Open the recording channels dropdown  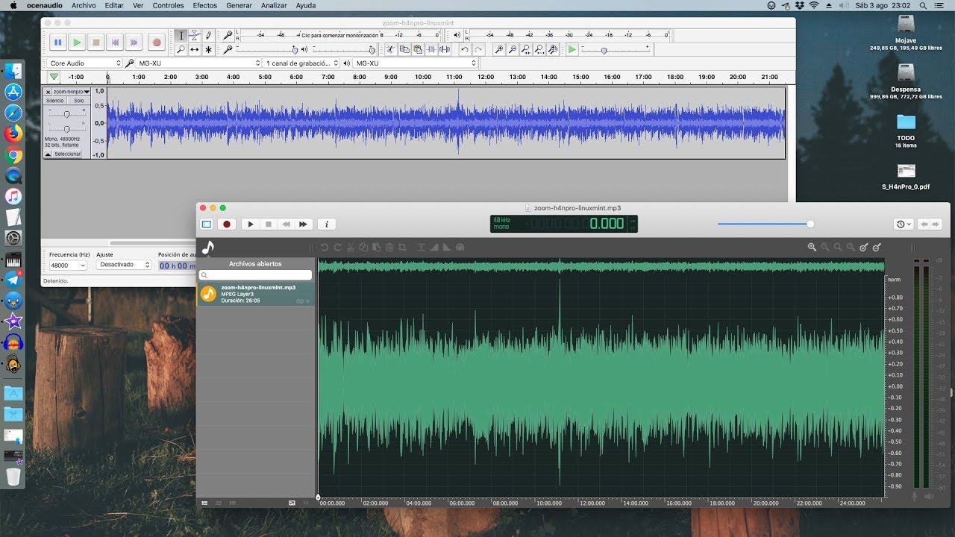click(301, 63)
